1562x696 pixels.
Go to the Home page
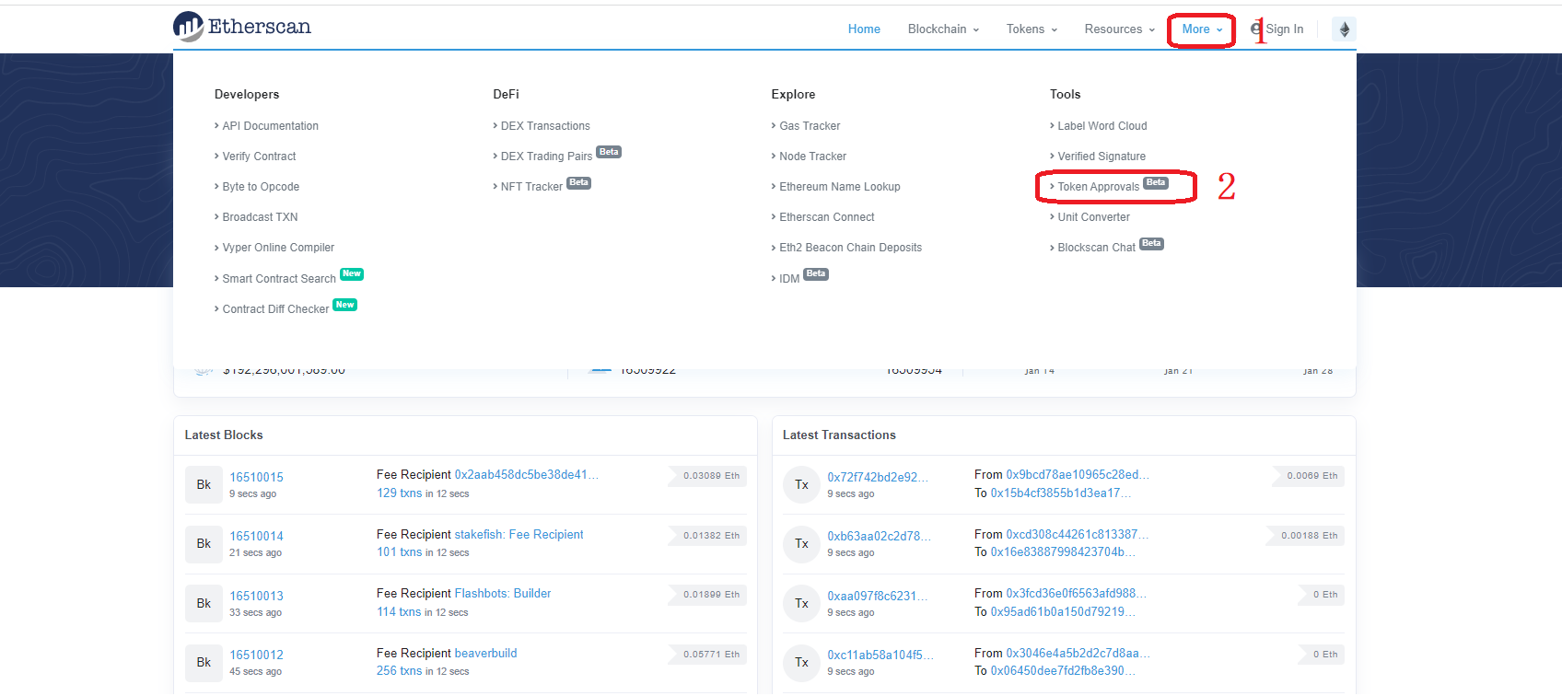pyautogui.click(x=864, y=29)
